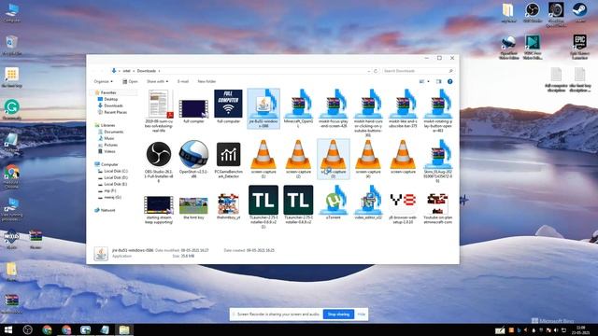The width and height of the screenshot is (598, 336).
Task: Click the taskbar clock
Action: coord(580,329)
